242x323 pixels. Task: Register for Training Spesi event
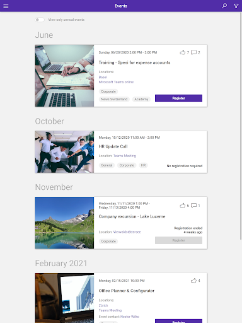click(178, 98)
